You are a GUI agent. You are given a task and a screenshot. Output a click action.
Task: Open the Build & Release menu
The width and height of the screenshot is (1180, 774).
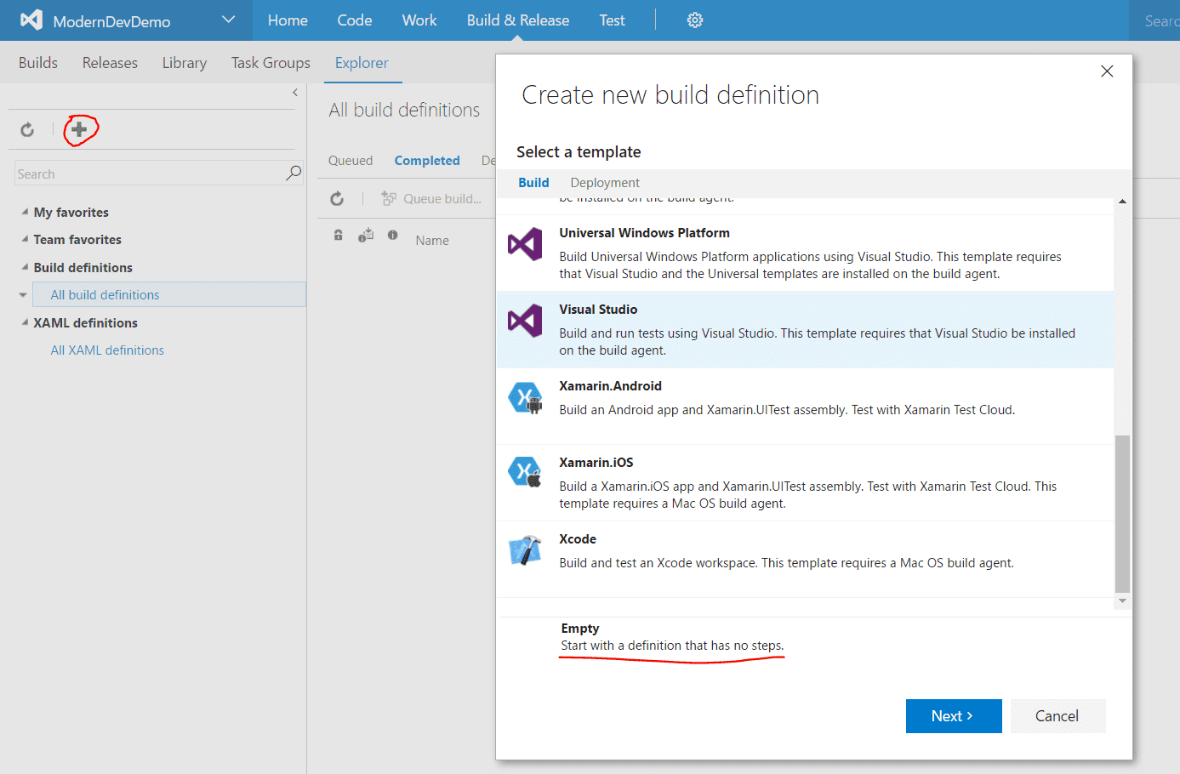click(518, 20)
